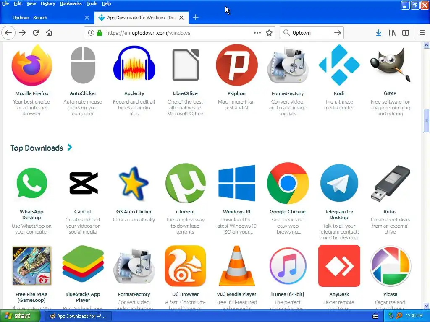Open the Tools menu
Image resolution: width=430 pixels, height=322 pixels.
tap(92, 3)
